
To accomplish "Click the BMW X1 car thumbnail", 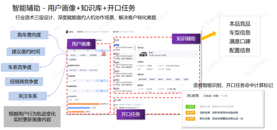I will (x=143, y=54).
